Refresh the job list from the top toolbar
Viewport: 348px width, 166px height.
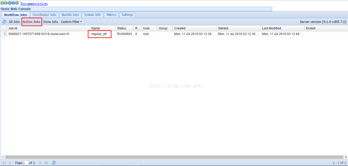(x=4, y=22)
